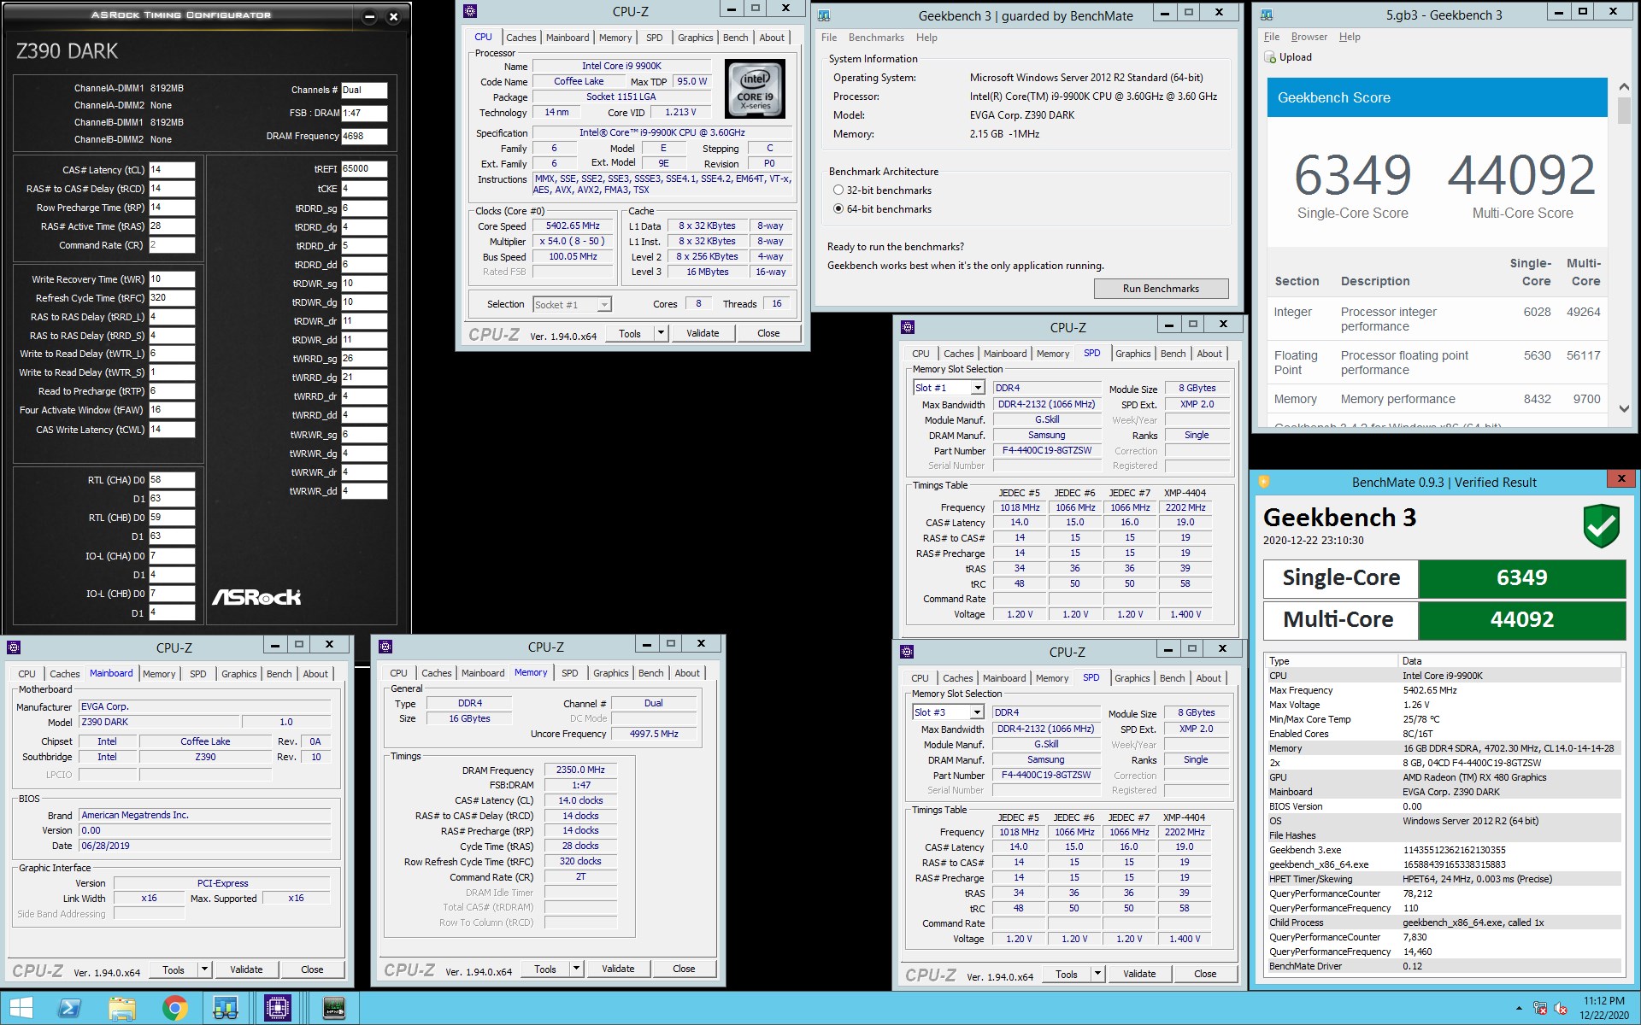Screen dimensions: 1641x1025
Task: Open the network tray icon
Action: [x=1540, y=1009]
